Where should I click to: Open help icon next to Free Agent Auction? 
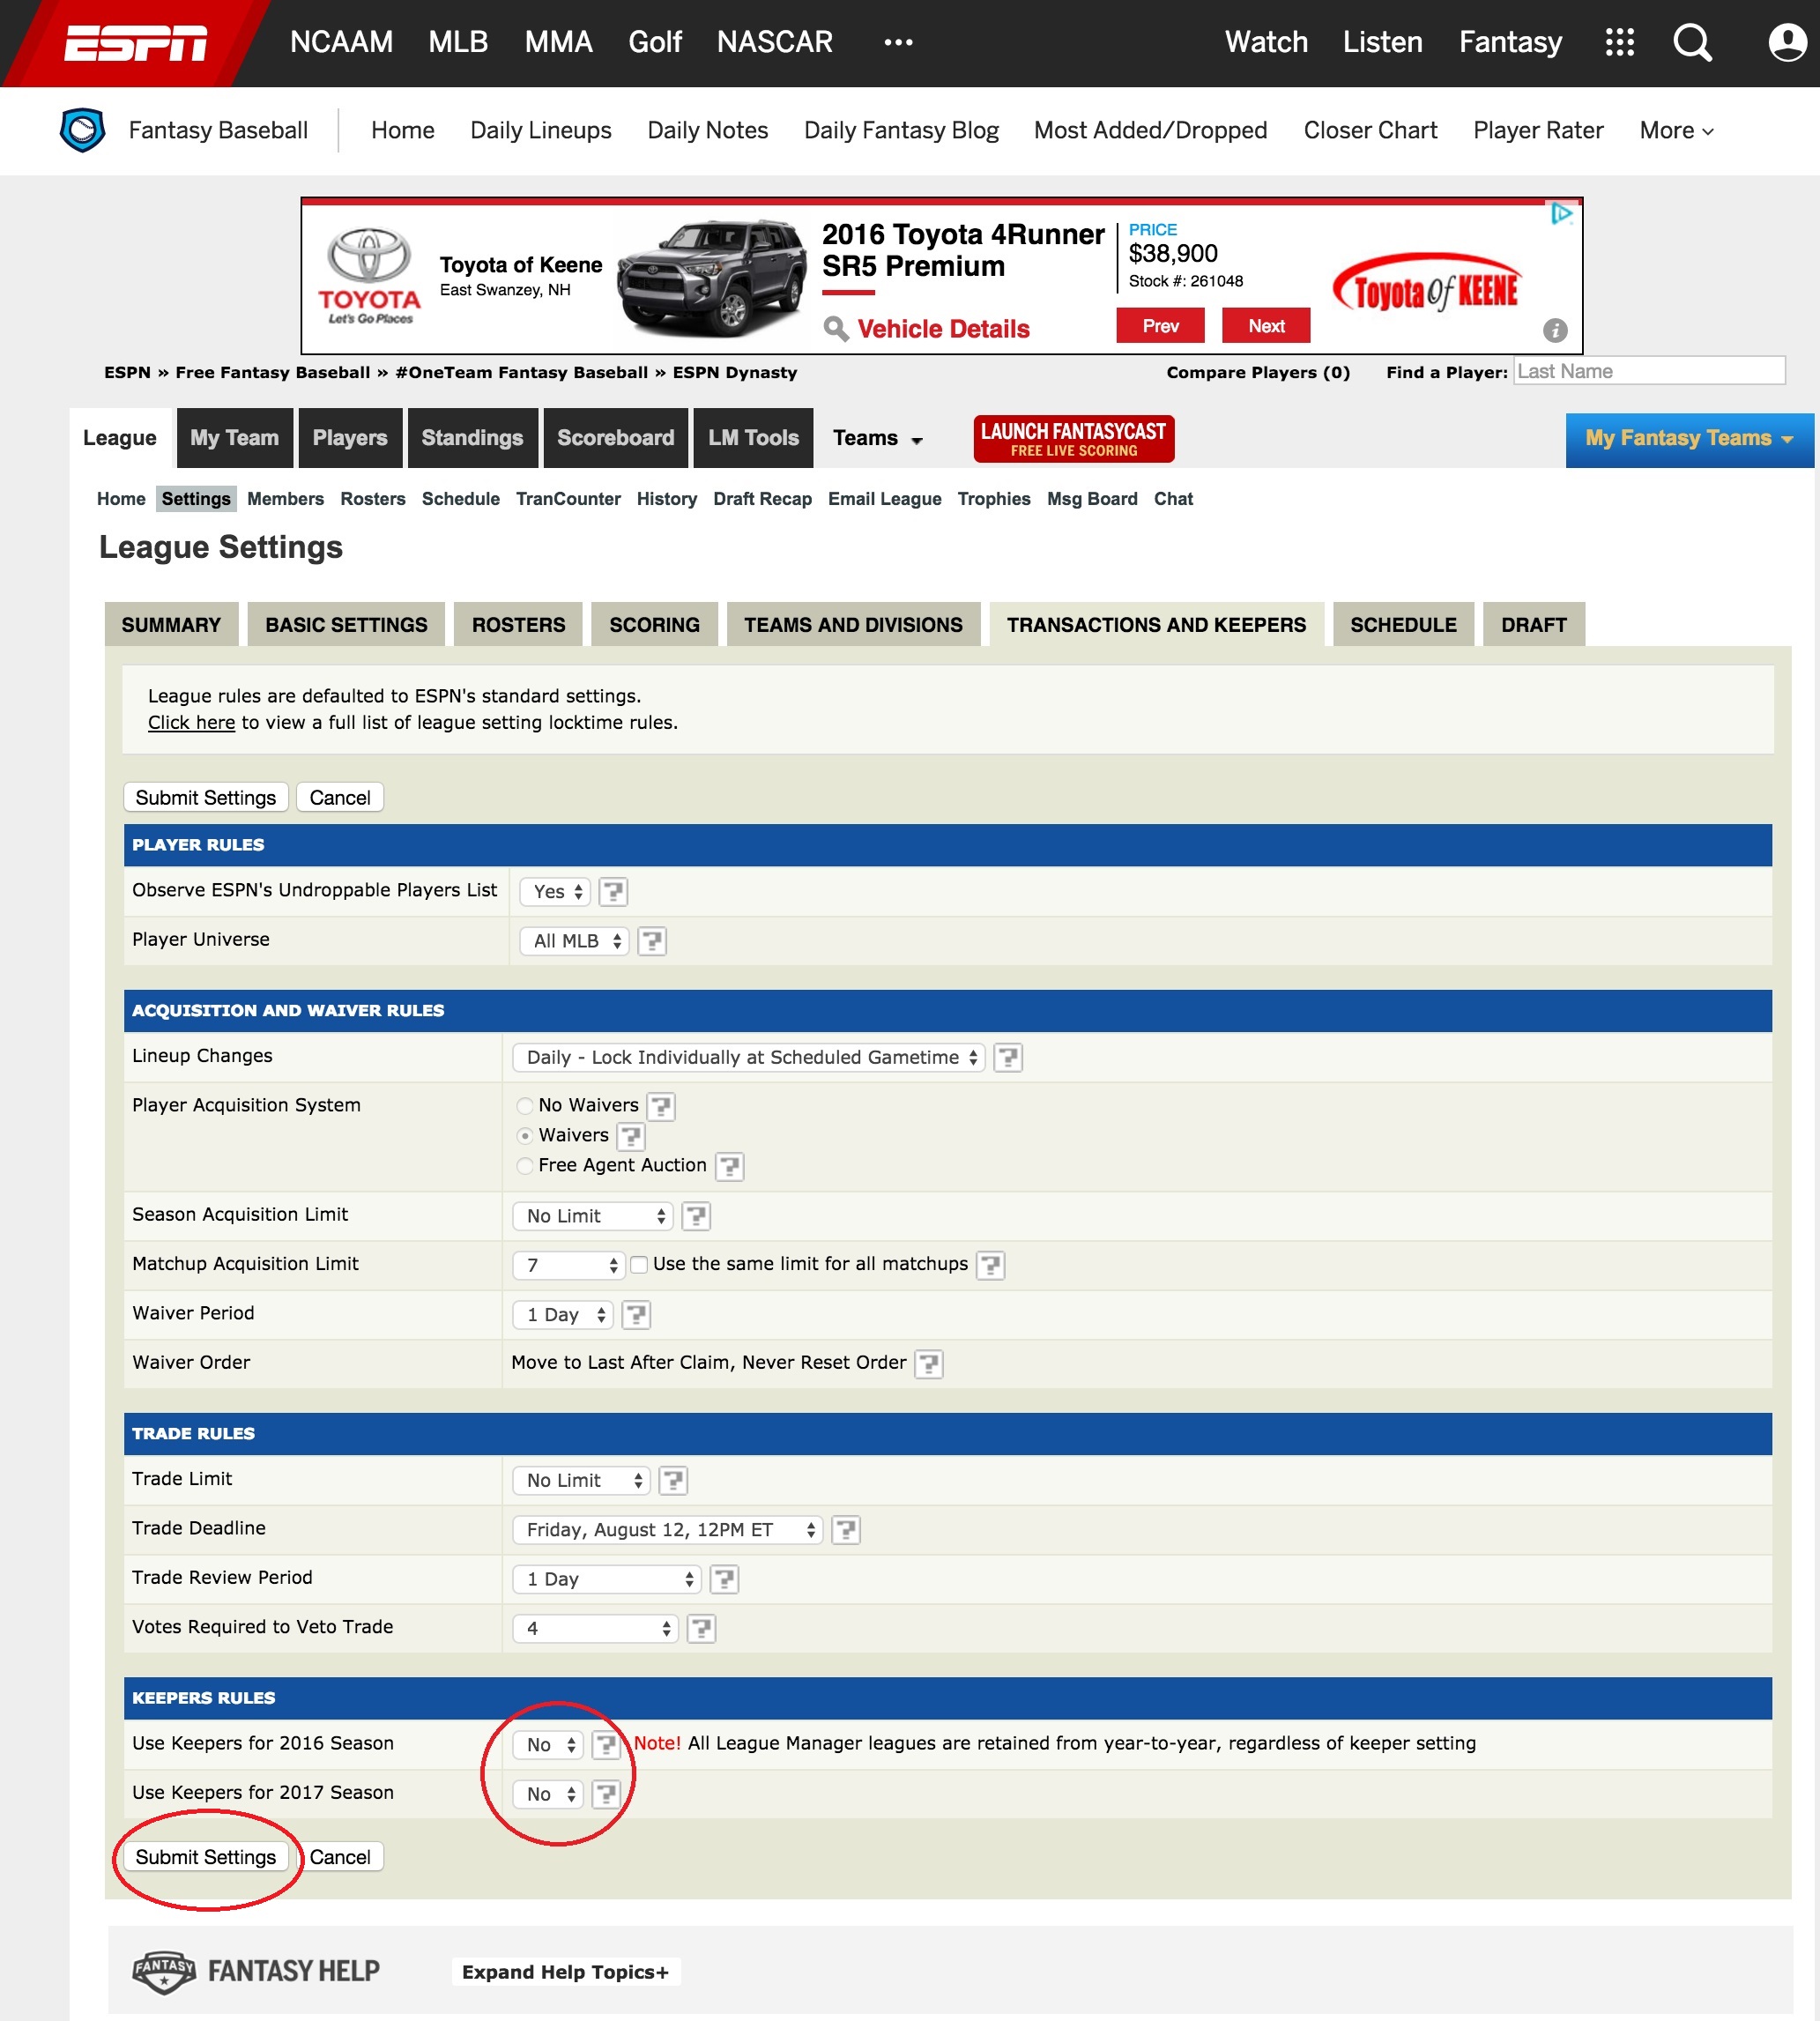[730, 1166]
